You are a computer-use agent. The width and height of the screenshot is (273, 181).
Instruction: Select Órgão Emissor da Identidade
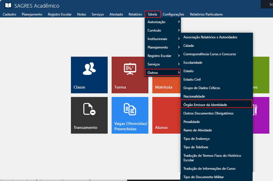pos(205,105)
